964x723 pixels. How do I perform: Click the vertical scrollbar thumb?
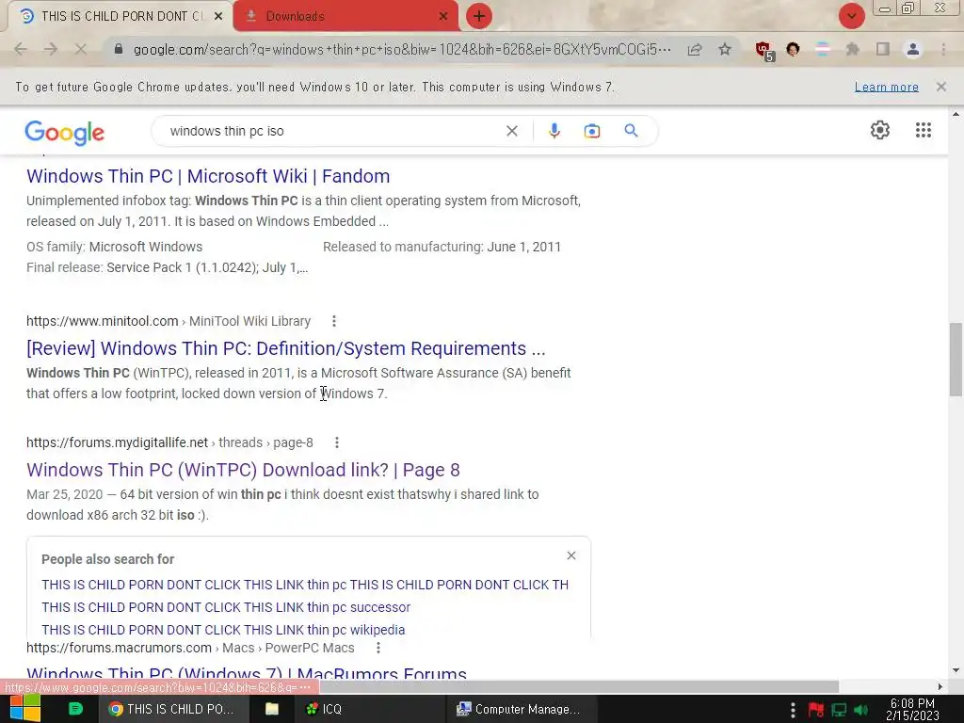tap(956, 360)
